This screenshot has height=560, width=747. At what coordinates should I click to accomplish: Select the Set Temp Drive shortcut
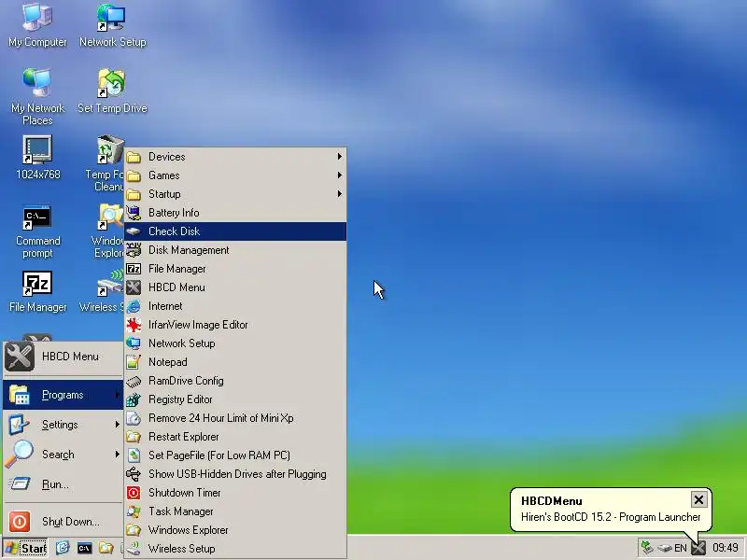point(112,91)
